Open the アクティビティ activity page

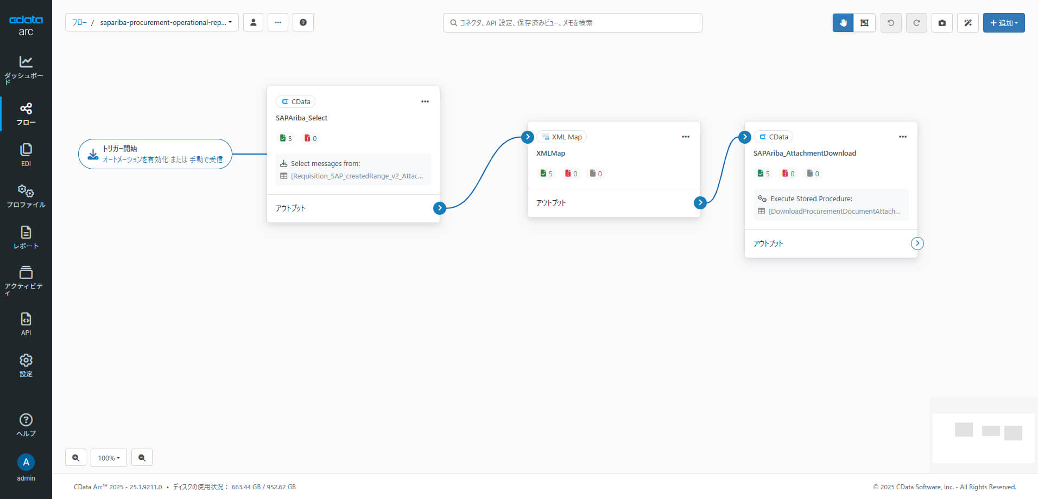[x=26, y=280]
